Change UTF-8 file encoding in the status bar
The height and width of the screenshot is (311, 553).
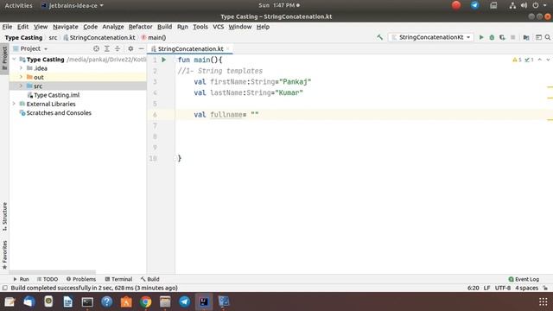click(x=503, y=288)
